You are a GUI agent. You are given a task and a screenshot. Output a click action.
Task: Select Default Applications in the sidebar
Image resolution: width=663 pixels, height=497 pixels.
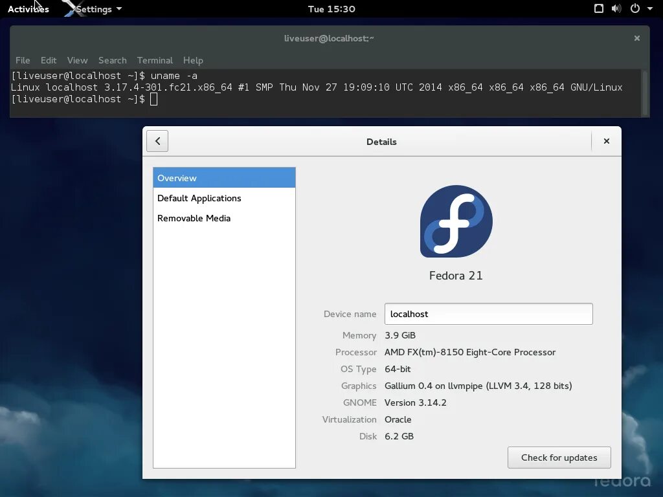pos(224,198)
